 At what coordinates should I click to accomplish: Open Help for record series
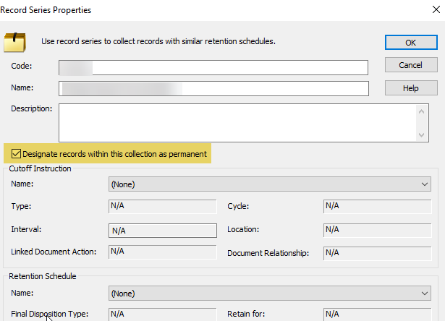click(410, 88)
